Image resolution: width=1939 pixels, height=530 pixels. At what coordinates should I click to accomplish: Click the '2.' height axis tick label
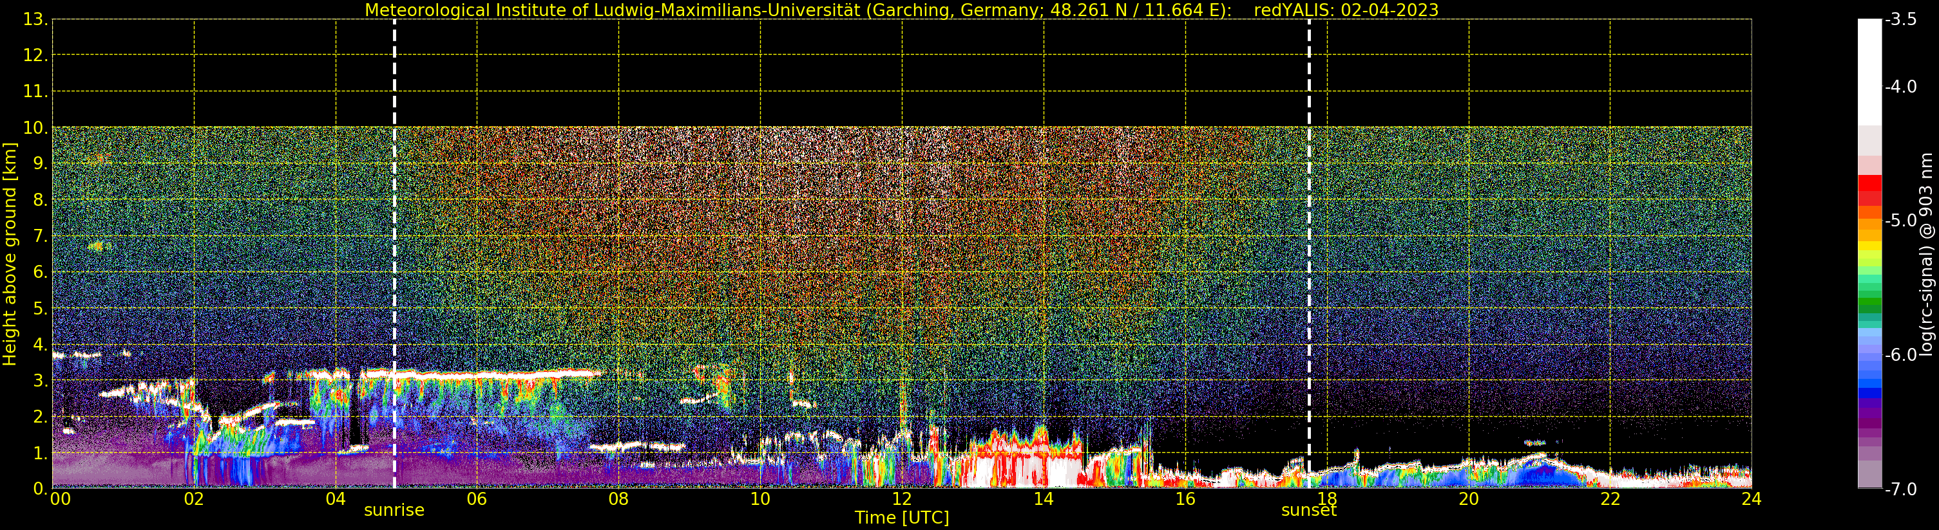tap(40, 417)
